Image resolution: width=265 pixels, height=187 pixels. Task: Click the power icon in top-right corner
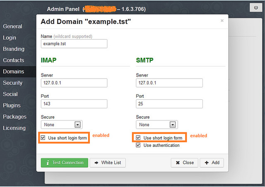point(254,8)
